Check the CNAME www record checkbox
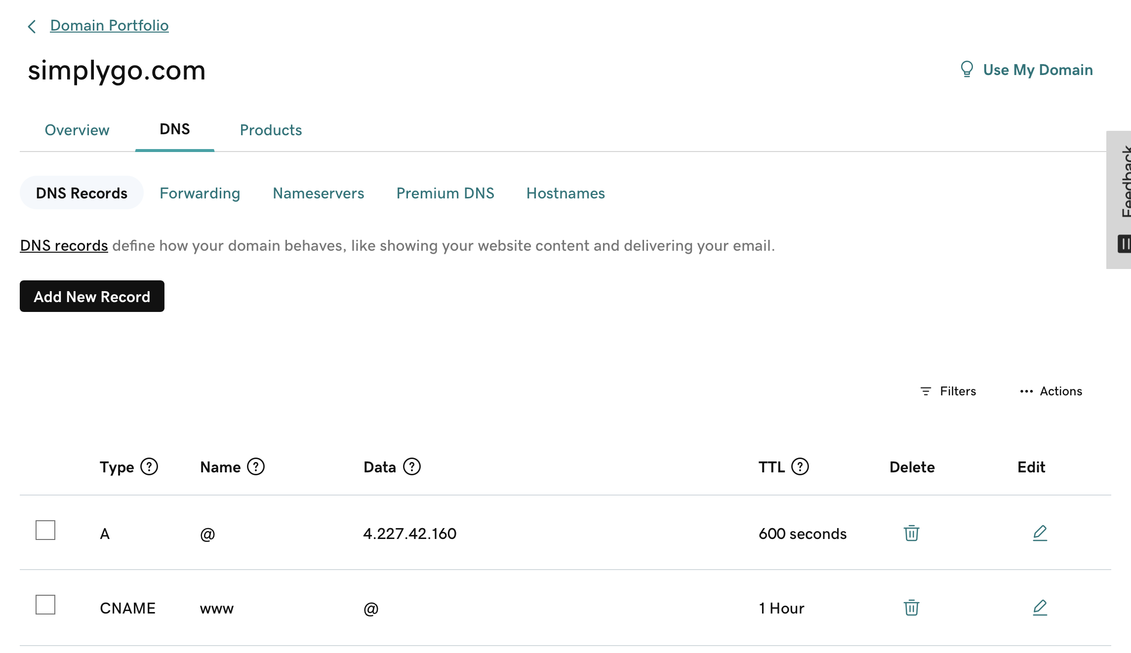The image size is (1131, 653). (x=45, y=605)
